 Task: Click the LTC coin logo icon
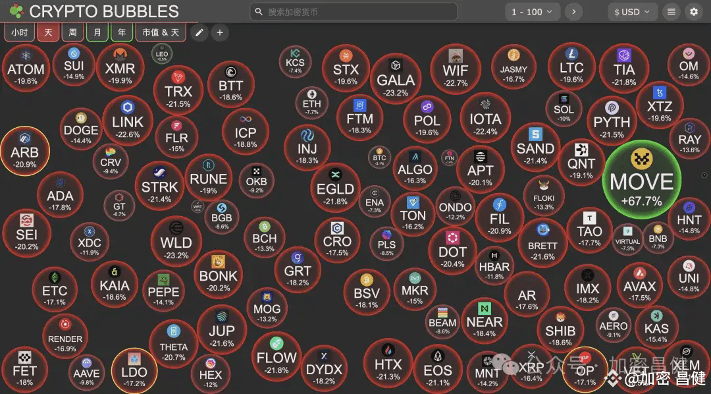click(571, 55)
